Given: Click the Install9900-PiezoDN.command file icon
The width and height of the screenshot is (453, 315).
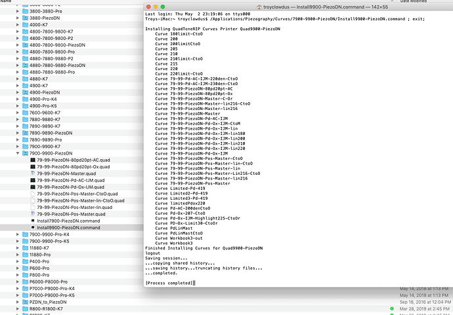Looking at the screenshot, I should [x=33, y=227].
